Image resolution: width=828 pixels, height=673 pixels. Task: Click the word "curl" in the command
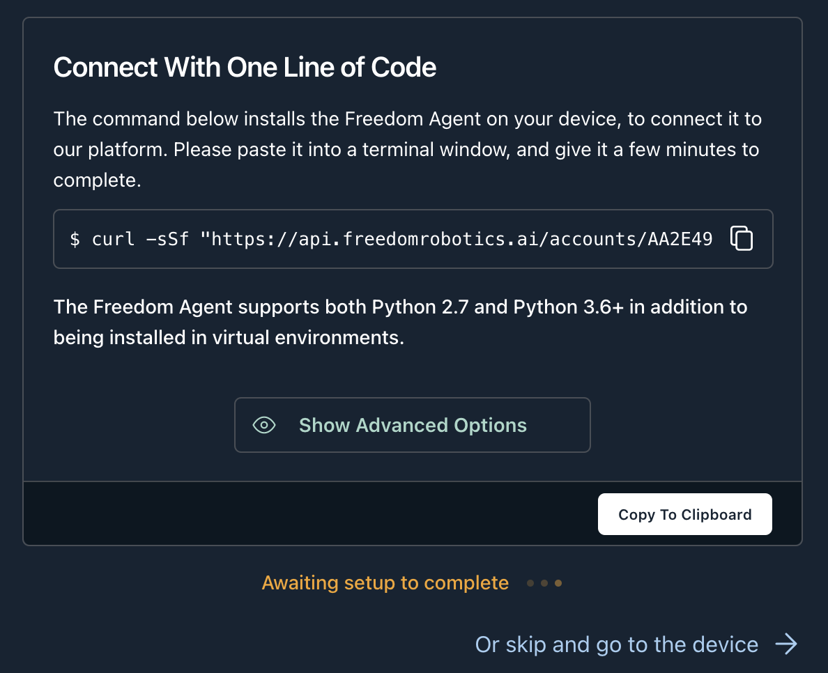(x=113, y=240)
